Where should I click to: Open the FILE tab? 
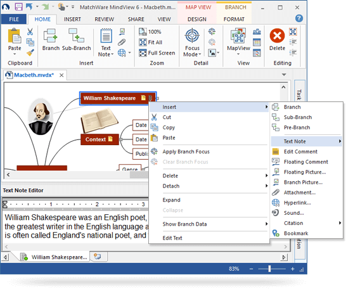pyautogui.click(x=14, y=19)
